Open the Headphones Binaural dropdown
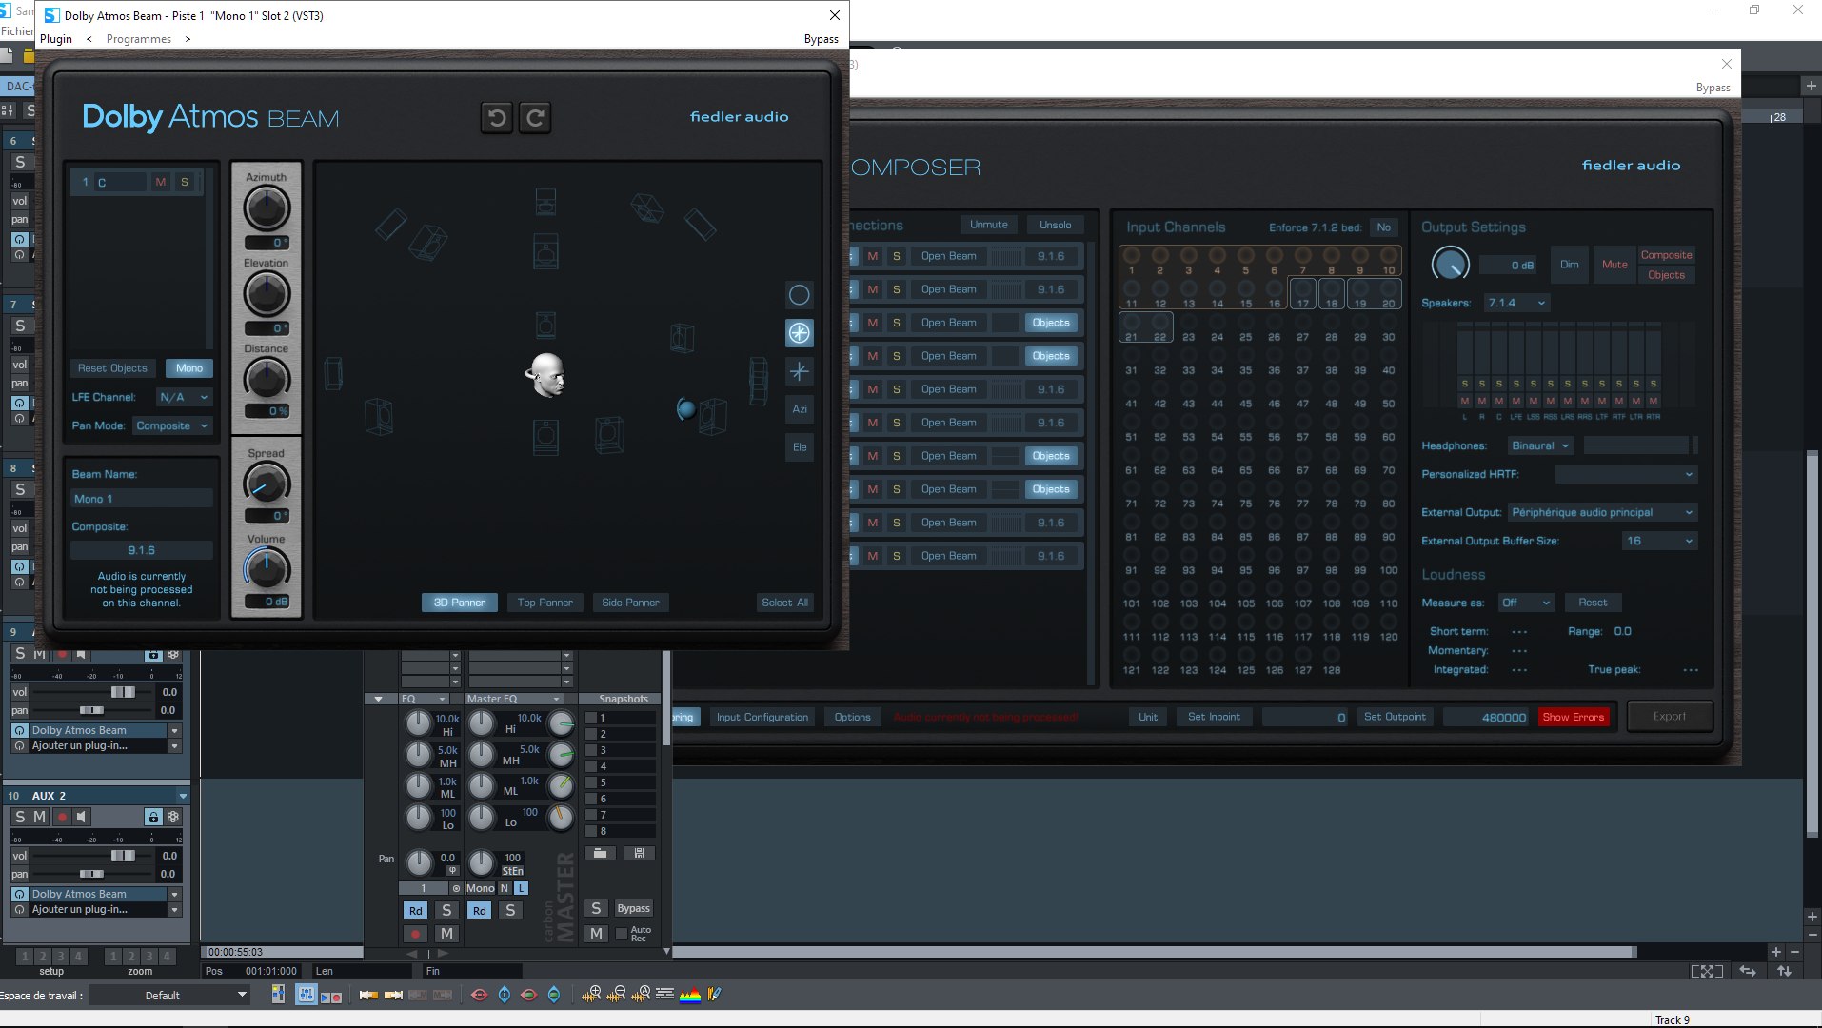The width and height of the screenshot is (1822, 1028). click(1539, 445)
